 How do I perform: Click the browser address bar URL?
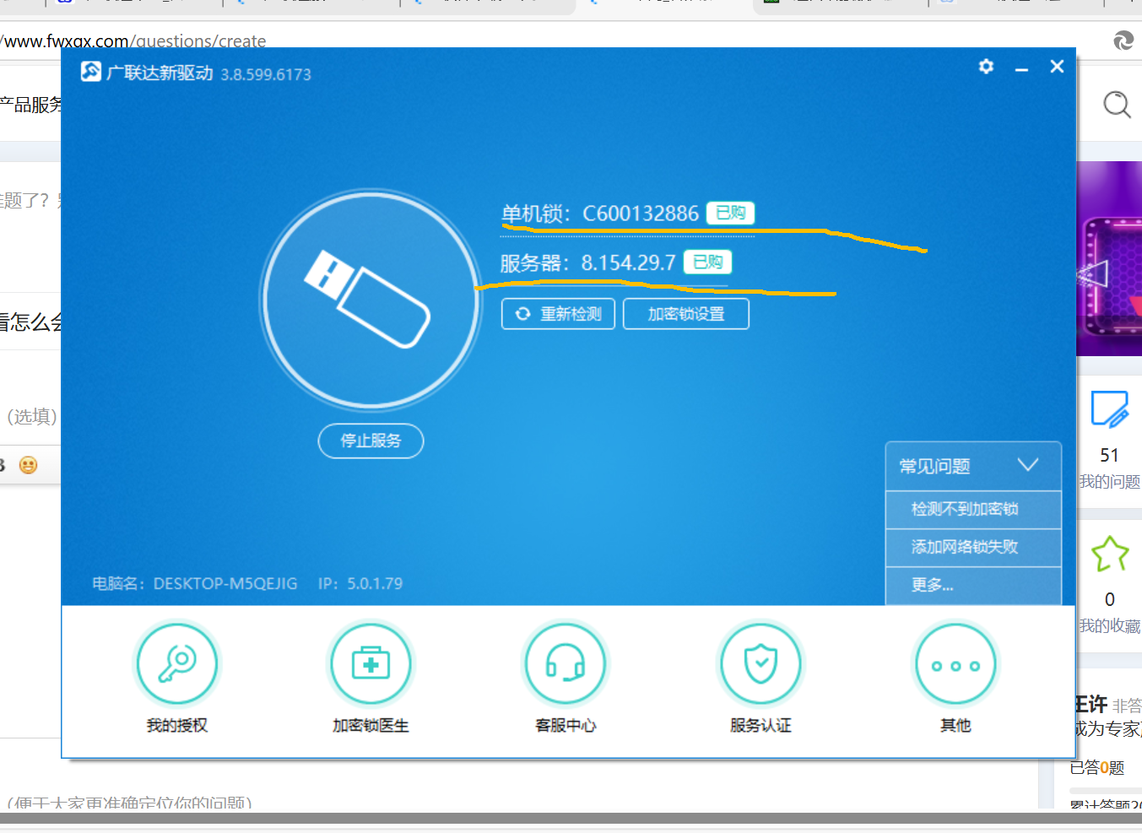point(133,41)
